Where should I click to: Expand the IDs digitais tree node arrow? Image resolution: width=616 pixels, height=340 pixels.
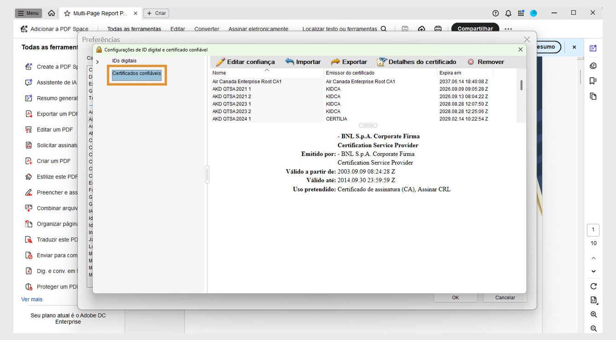coord(98,62)
